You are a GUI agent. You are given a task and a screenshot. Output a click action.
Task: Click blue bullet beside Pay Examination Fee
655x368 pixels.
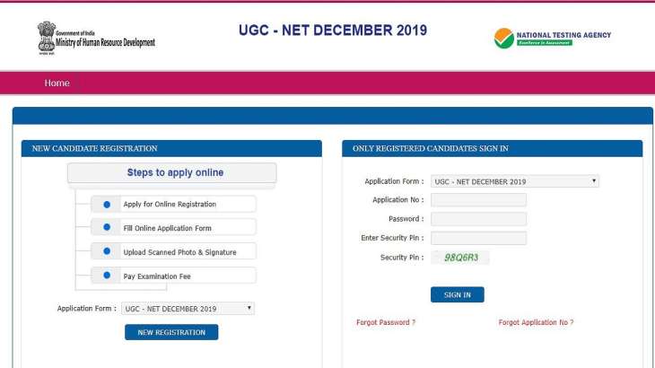pyautogui.click(x=107, y=276)
